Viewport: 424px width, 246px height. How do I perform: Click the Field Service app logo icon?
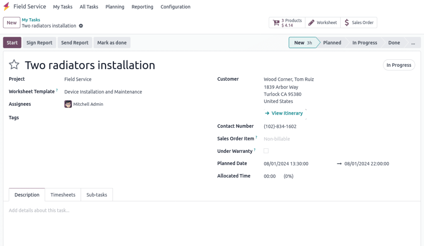point(7,7)
